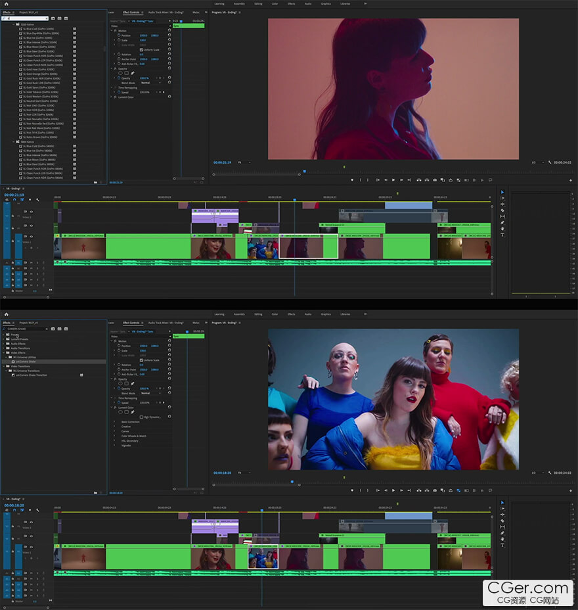Step forward one frame in upper Program monitor
The image size is (578, 610).
[x=401, y=180]
